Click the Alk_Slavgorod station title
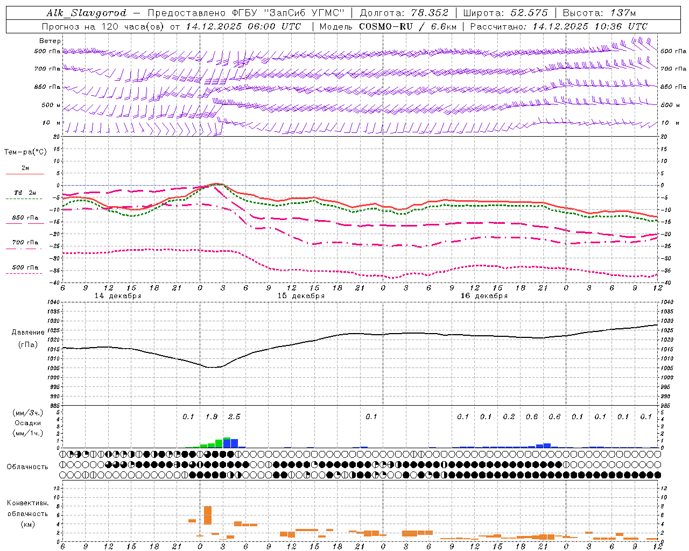Viewport: 689px width, 551px height. coord(87,13)
